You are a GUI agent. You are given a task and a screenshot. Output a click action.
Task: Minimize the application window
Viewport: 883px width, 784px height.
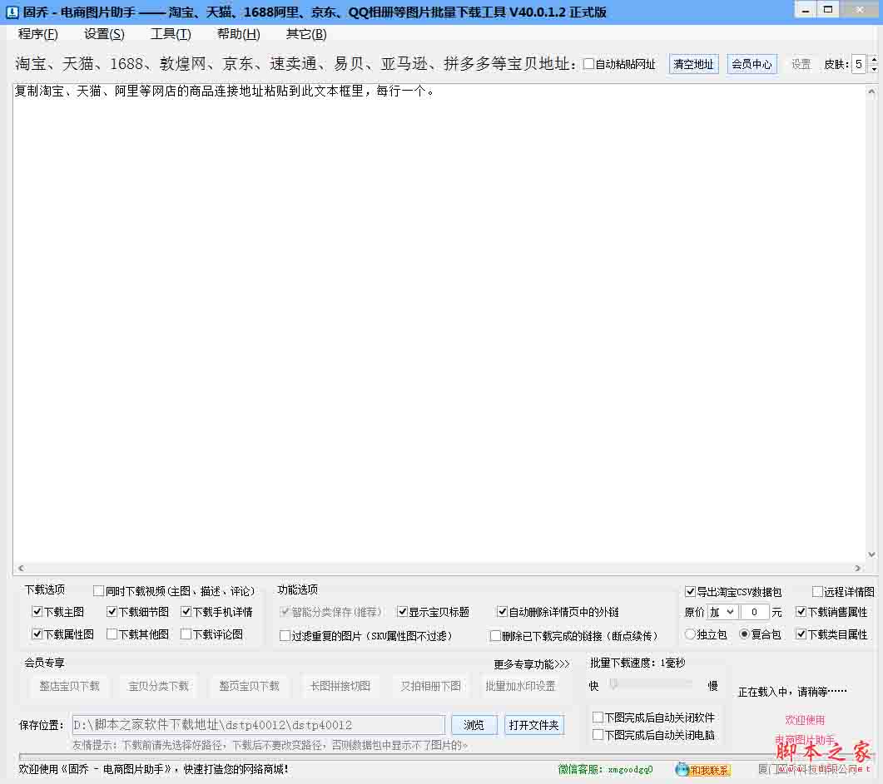[x=806, y=10]
